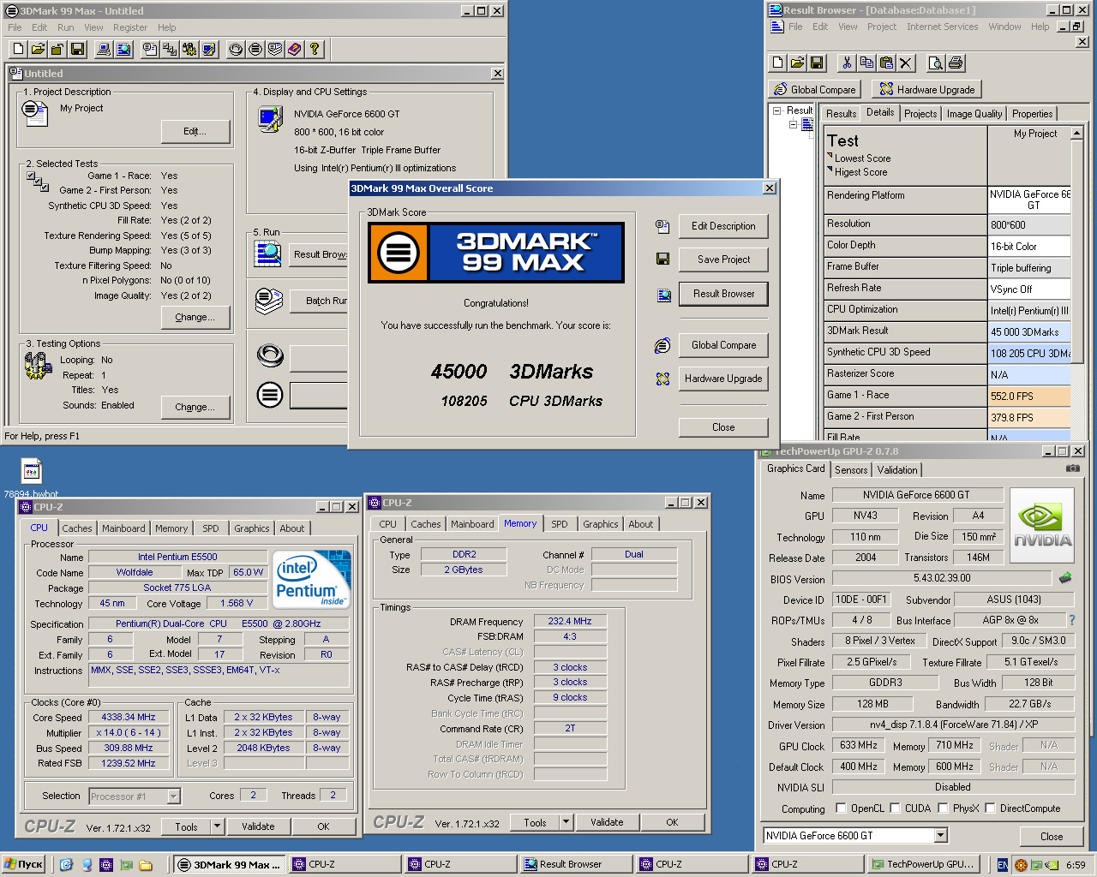Click the 45 000 3DMarks result cell

[x=1029, y=332]
